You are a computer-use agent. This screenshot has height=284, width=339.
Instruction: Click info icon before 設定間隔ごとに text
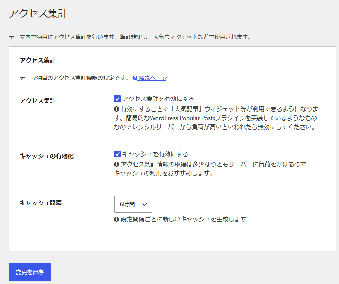coord(116,219)
